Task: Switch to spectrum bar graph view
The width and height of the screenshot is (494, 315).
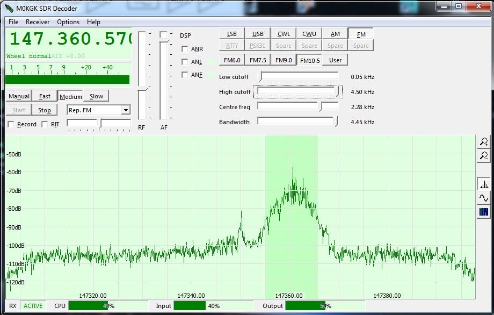Action: point(483,184)
